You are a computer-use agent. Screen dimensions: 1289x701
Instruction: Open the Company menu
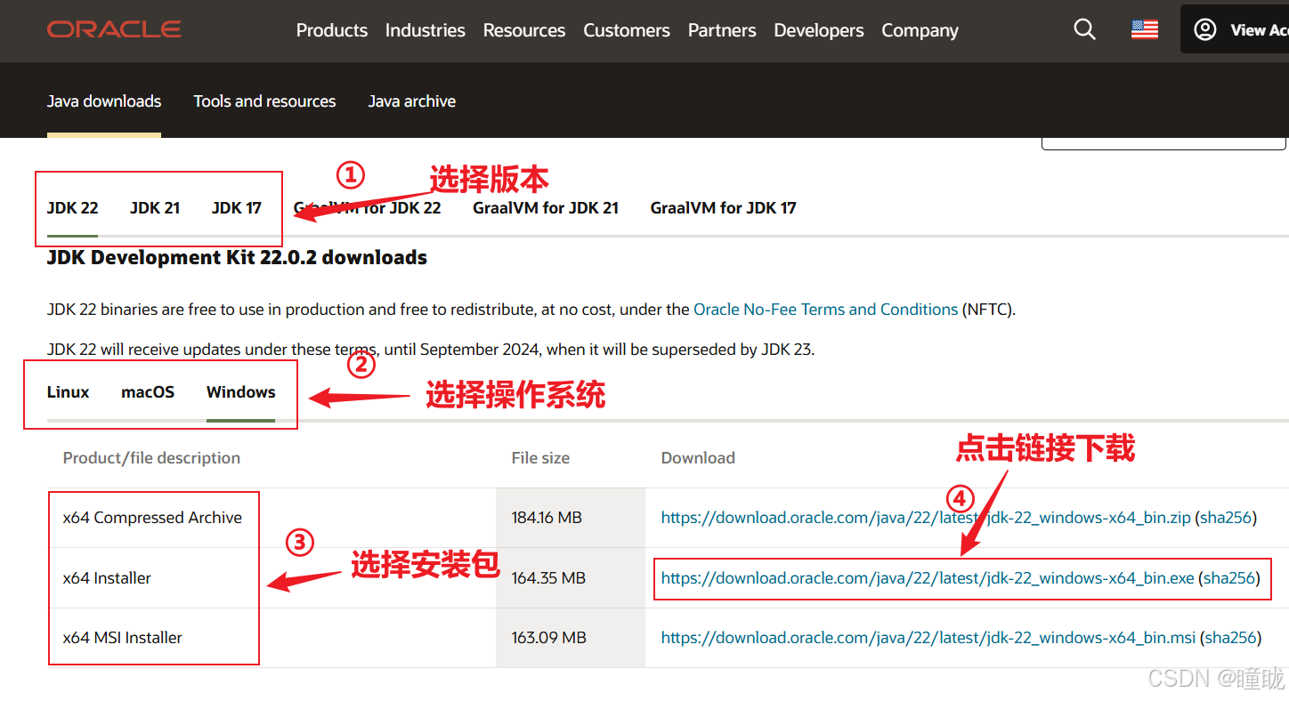pyautogui.click(x=920, y=30)
